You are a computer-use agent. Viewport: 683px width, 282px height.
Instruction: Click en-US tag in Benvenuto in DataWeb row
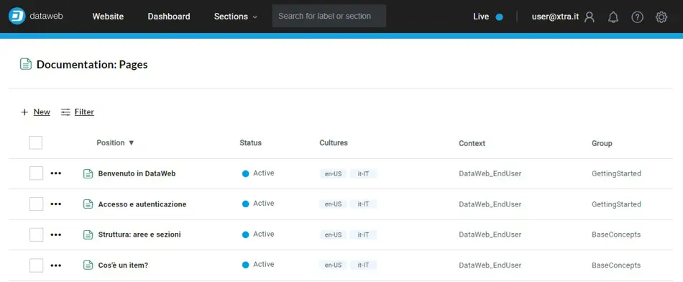(x=333, y=174)
